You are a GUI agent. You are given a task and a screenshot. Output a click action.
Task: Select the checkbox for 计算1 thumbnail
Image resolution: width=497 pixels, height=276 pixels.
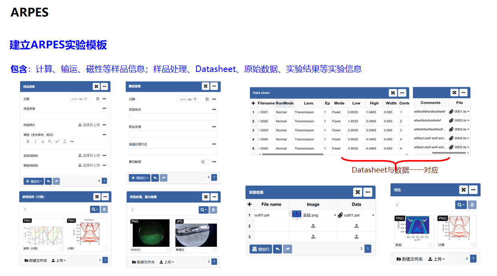pyautogui.click(x=105, y=248)
